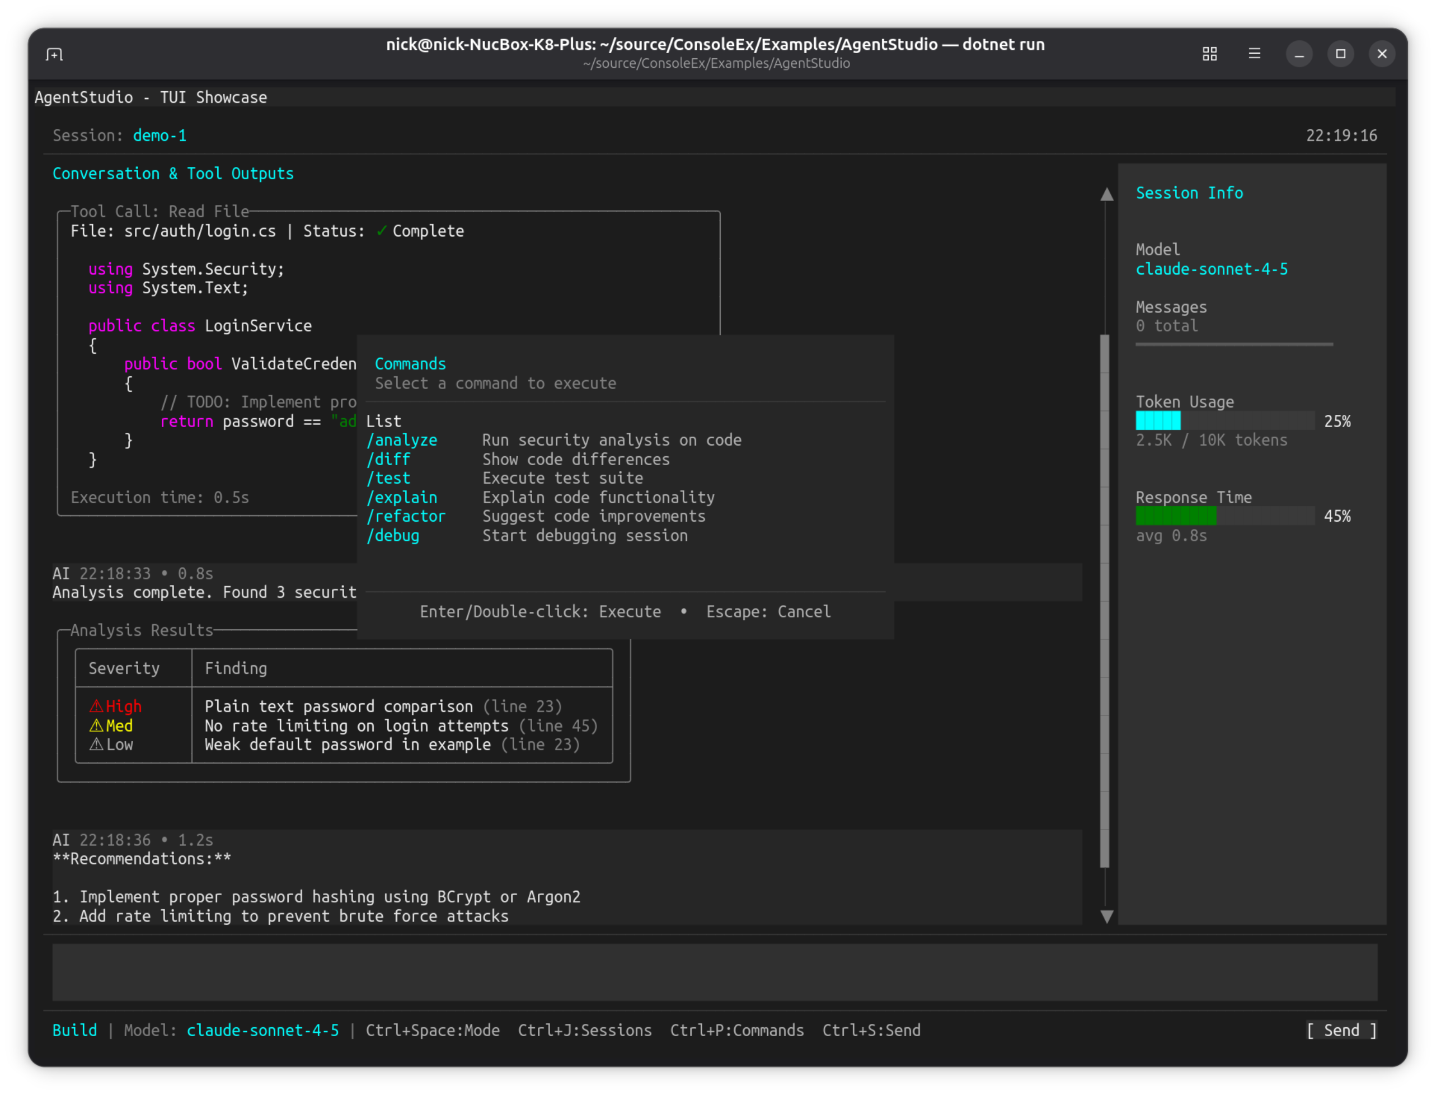Click the conversation scrollbar thumb
This screenshot has width=1436, height=1095.
click(x=1104, y=600)
